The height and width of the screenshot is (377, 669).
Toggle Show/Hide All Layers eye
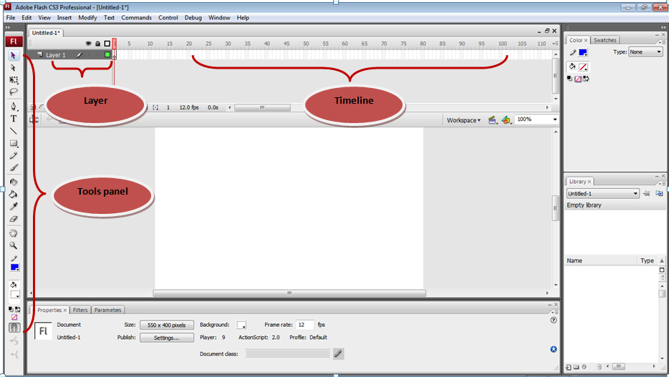[x=88, y=44]
